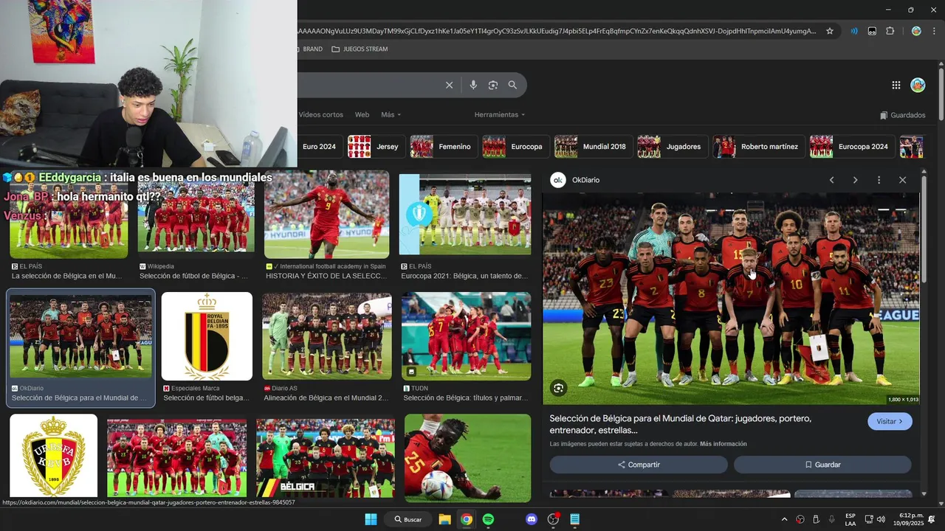945x531 pixels.
Task: Click the network icon in system tray
Action: coord(869,519)
